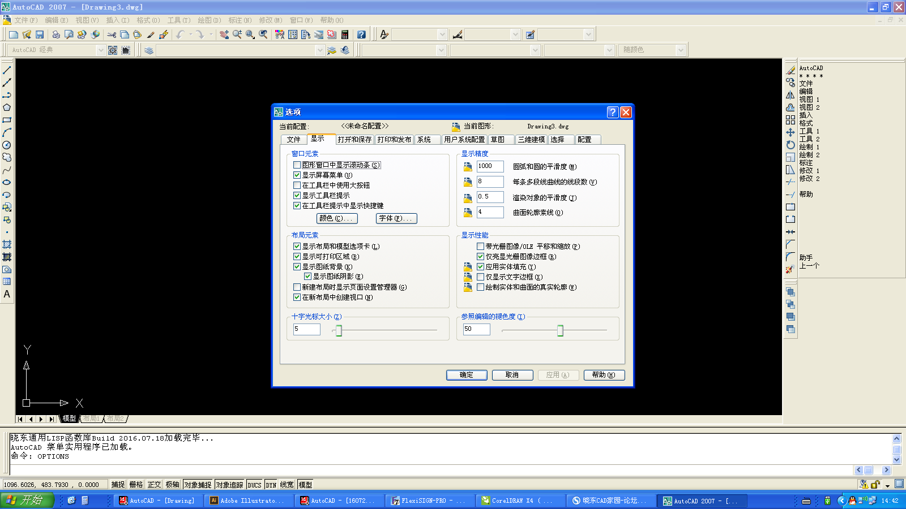This screenshot has width=906, height=509.
Task: Open the QuickCalc calculator icon
Action: click(x=345, y=34)
